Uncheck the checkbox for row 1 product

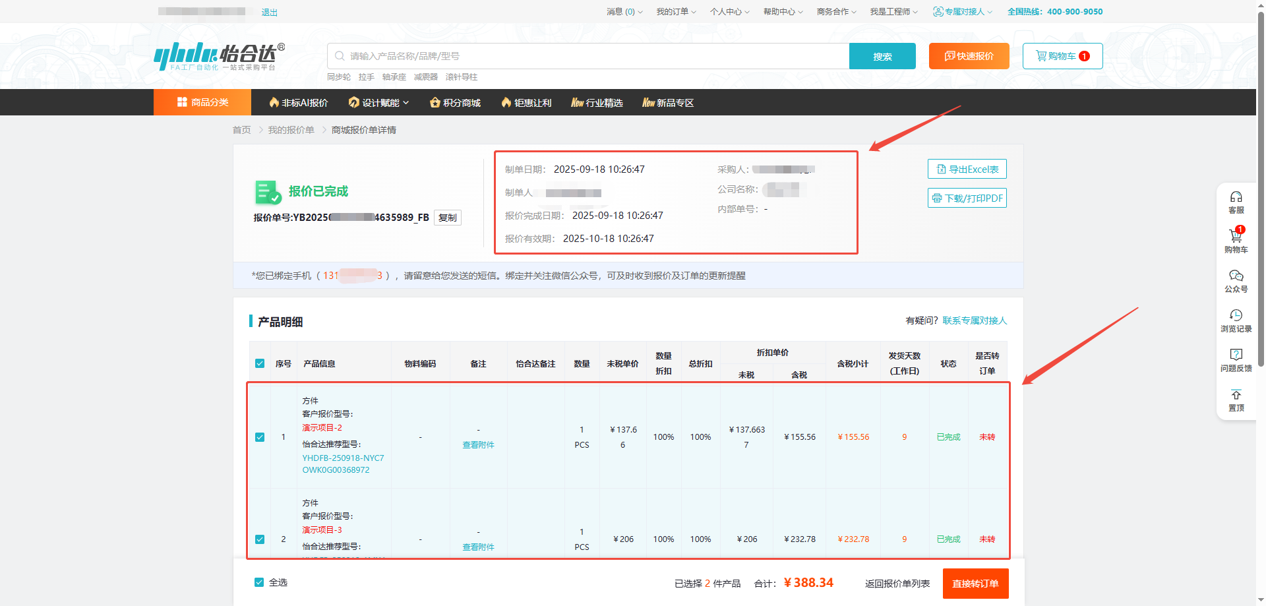260,437
